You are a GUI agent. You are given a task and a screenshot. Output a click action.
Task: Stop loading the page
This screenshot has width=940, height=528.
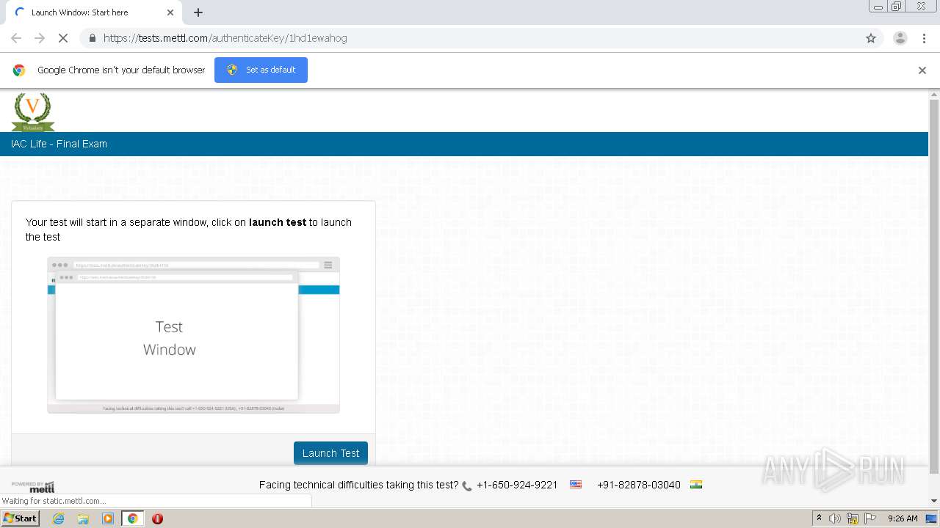coord(63,38)
